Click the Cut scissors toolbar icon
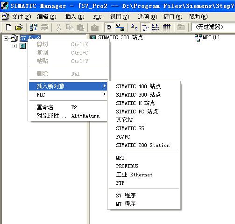The image size is (235, 224). [58, 28]
